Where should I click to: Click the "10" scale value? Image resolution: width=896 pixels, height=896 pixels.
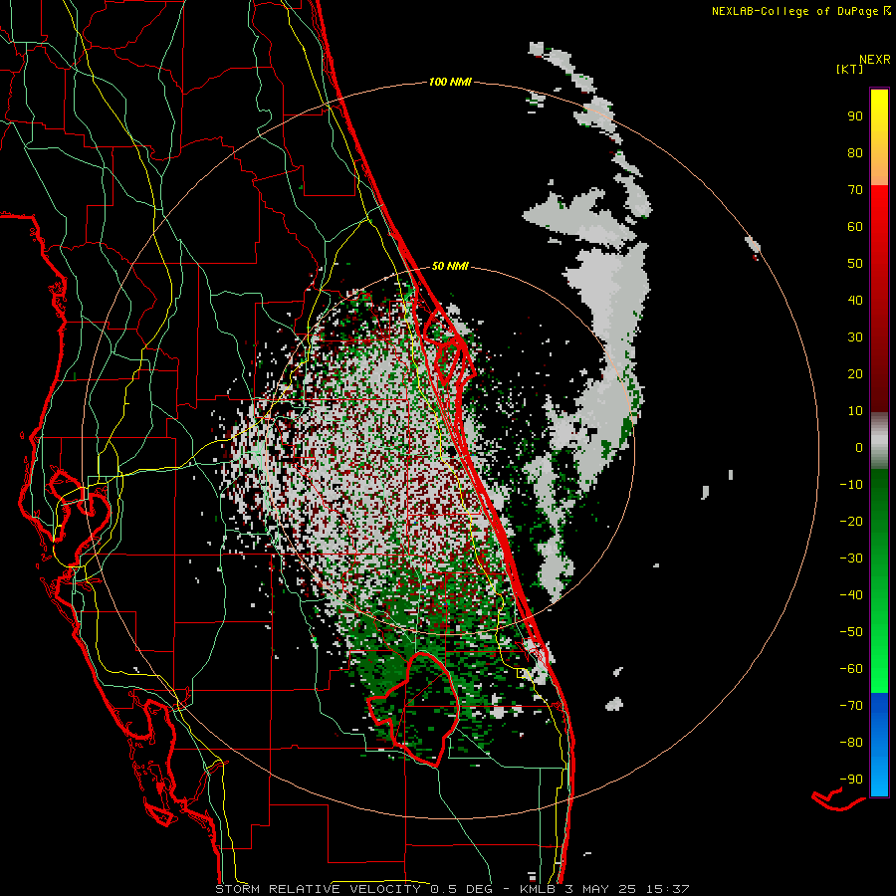[x=855, y=411]
